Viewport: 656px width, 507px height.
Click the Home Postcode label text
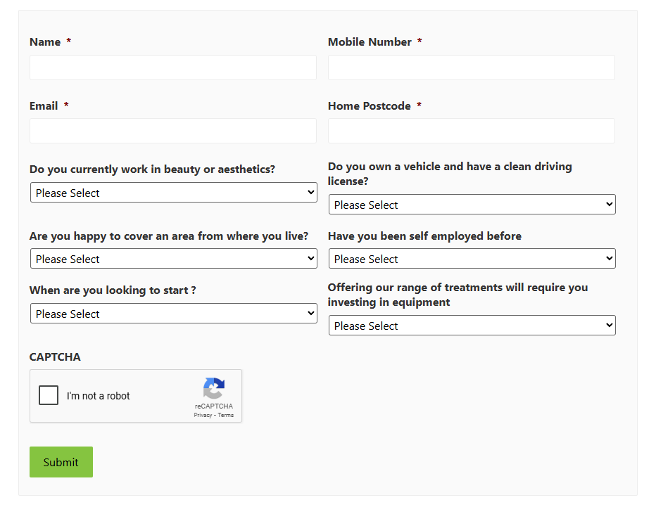point(369,106)
